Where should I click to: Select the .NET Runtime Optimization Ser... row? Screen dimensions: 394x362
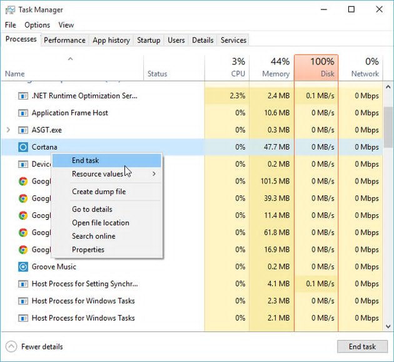point(192,96)
